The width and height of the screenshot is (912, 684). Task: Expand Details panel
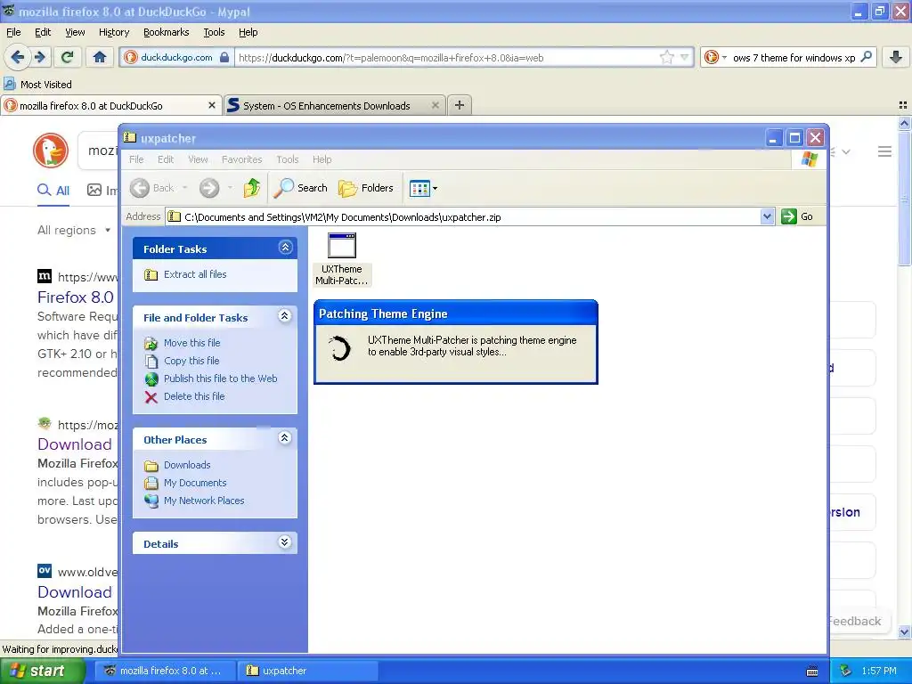click(284, 542)
